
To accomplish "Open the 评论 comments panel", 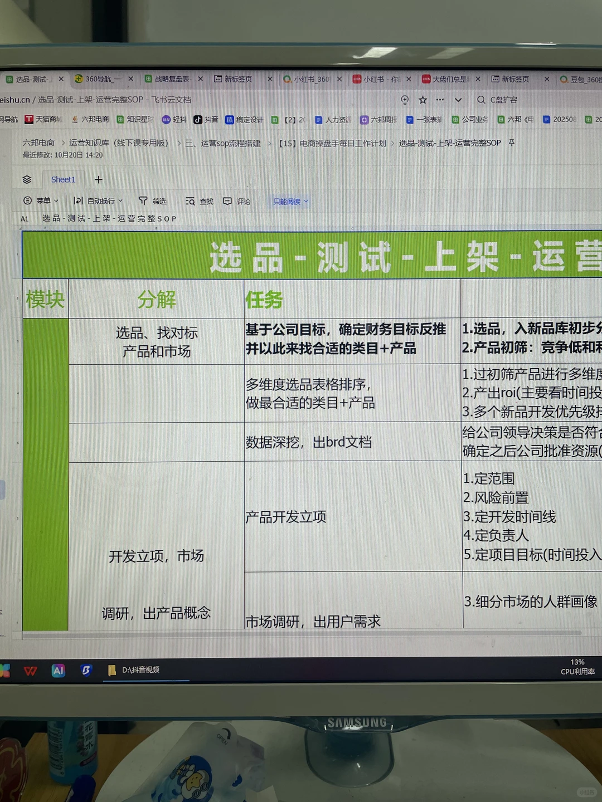I will point(237,201).
